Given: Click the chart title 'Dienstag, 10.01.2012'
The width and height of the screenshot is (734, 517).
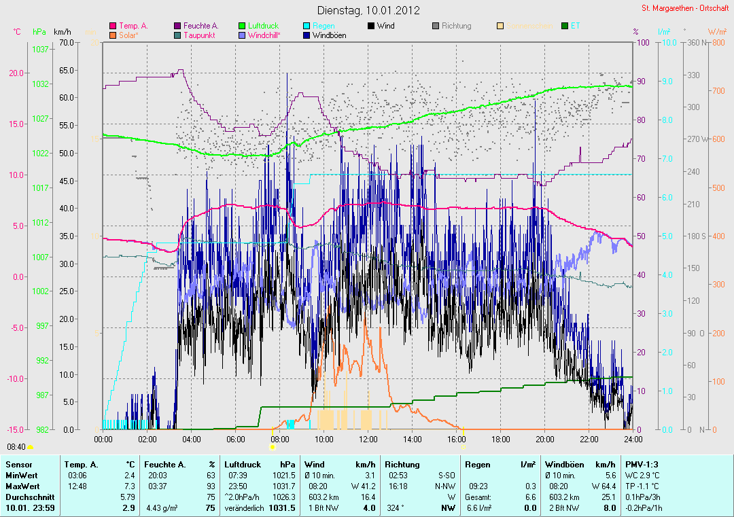Looking at the screenshot, I should coord(368,10).
